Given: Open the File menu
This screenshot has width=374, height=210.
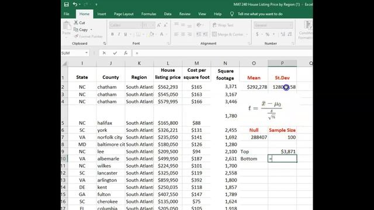Looking at the screenshot, I should point(67,14).
